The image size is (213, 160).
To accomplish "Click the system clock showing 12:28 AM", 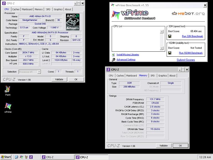I will (x=205, y=157).
